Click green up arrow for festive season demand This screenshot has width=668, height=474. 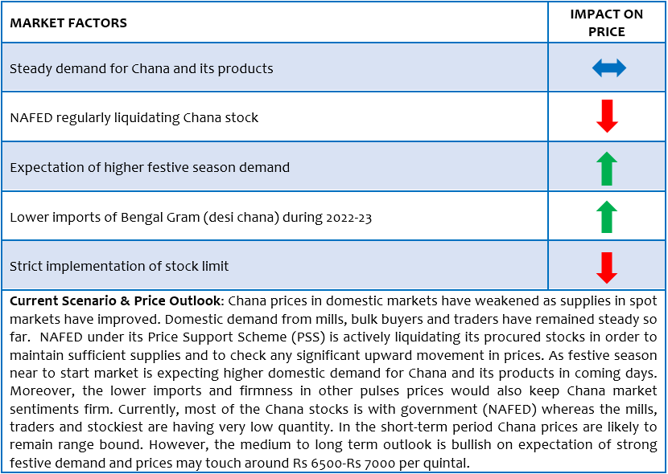(607, 169)
